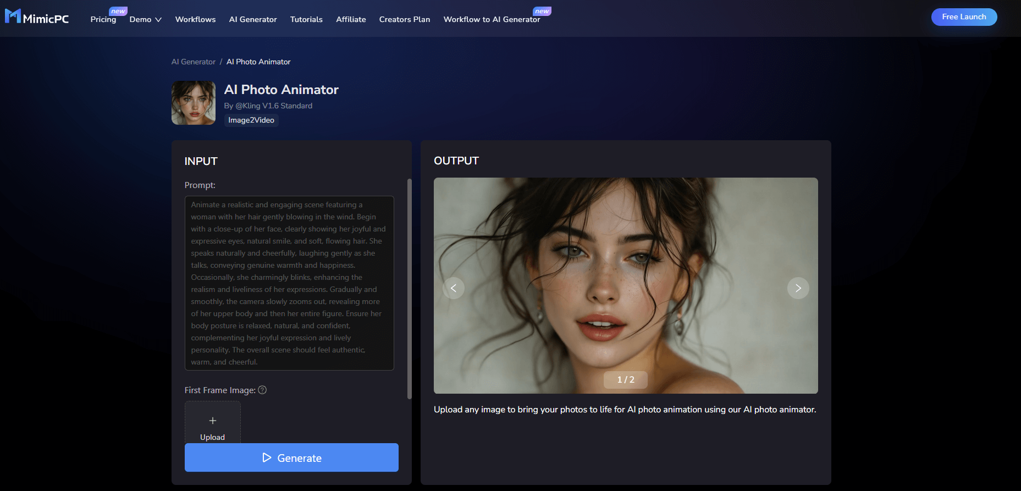The width and height of the screenshot is (1021, 491).
Task: Click the MimicPC logo icon
Action: [x=13, y=16]
